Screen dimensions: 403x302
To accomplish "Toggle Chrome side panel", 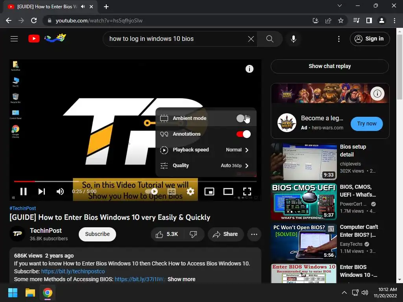I will [x=369, y=20].
